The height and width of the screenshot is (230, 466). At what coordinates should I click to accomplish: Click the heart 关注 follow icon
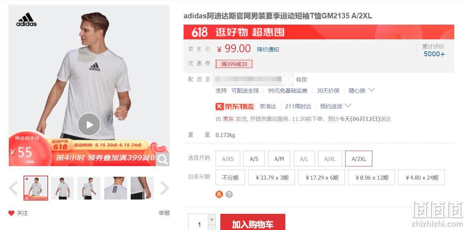point(11,213)
